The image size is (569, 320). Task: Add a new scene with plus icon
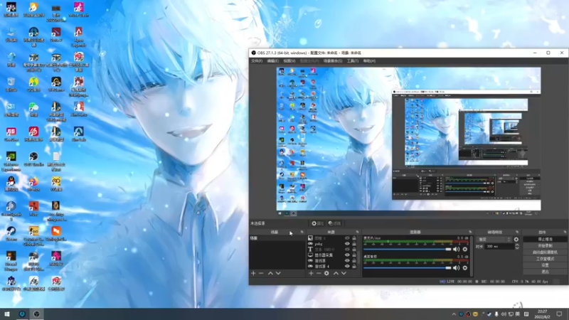(x=253, y=273)
